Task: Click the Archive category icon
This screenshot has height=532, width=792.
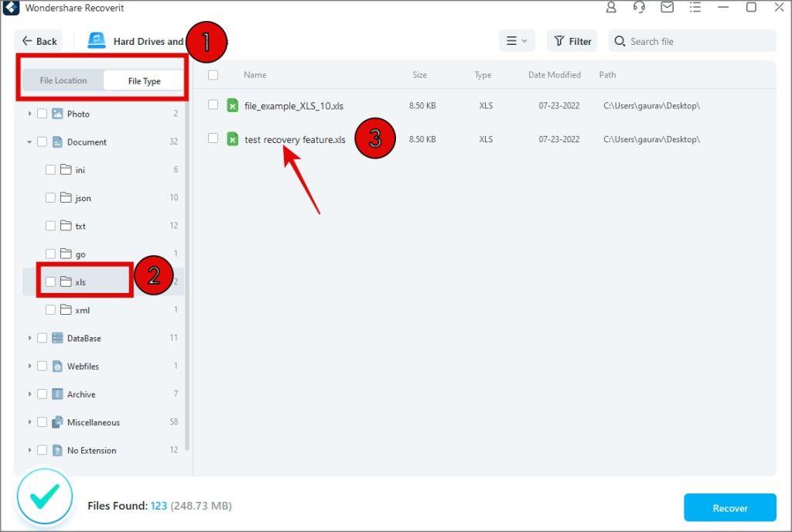Action: coord(57,394)
